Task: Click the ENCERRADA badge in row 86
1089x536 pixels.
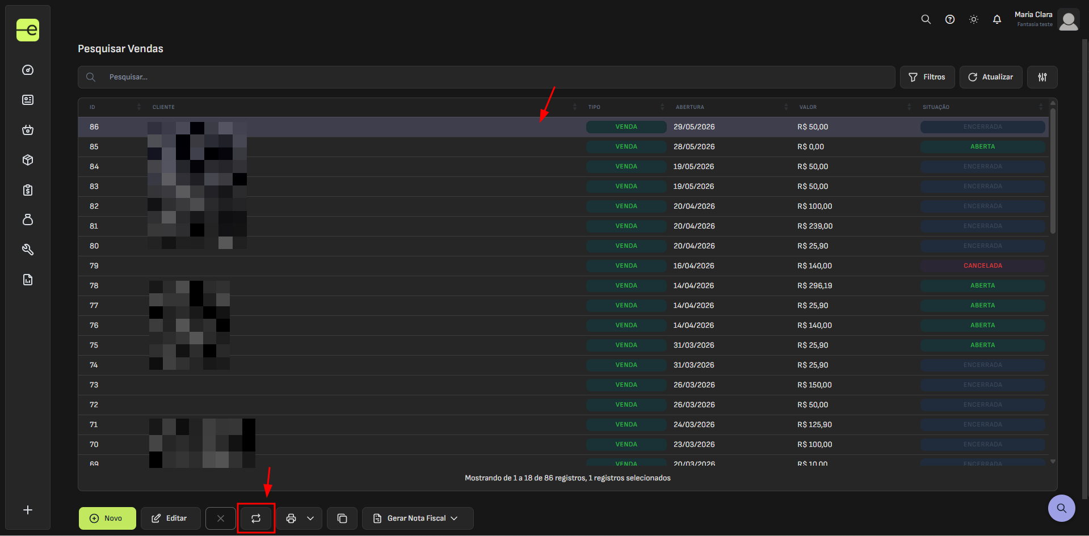Action: pos(983,127)
